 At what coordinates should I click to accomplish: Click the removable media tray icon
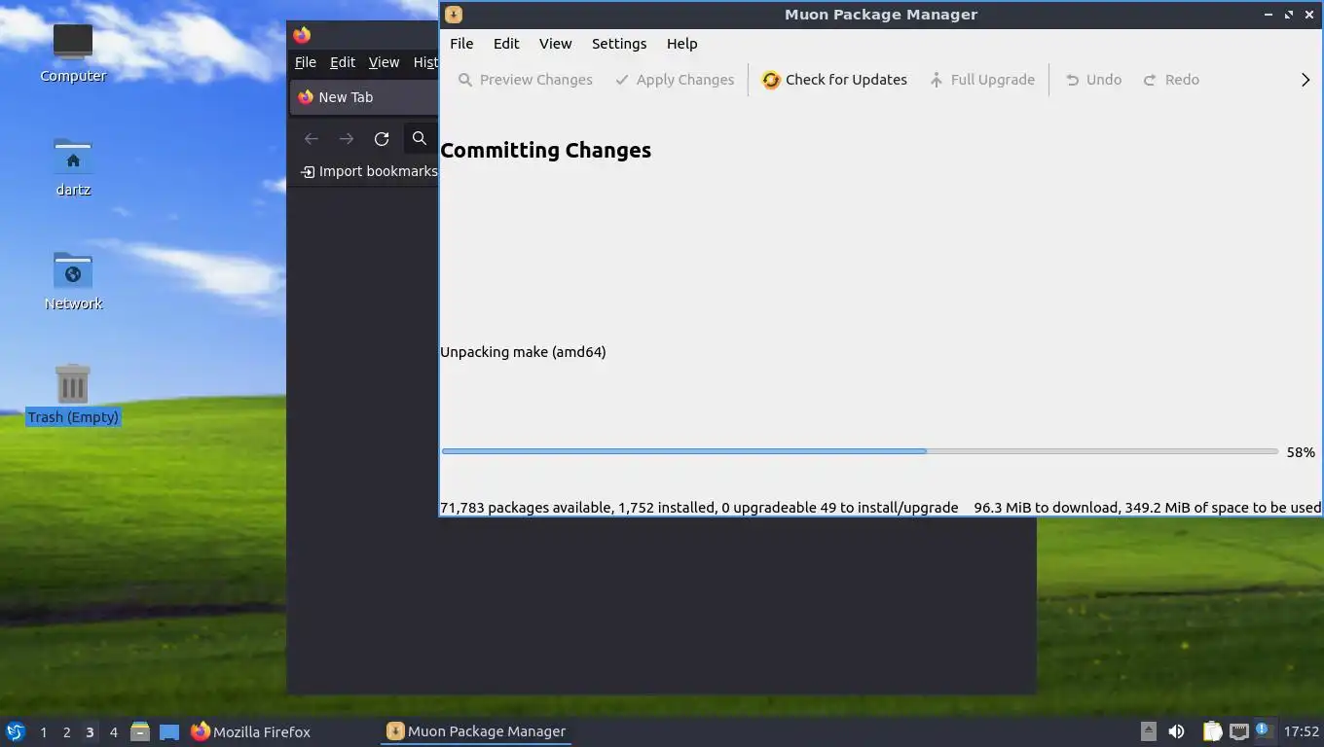pyautogui.click(x=1149, y=731)
